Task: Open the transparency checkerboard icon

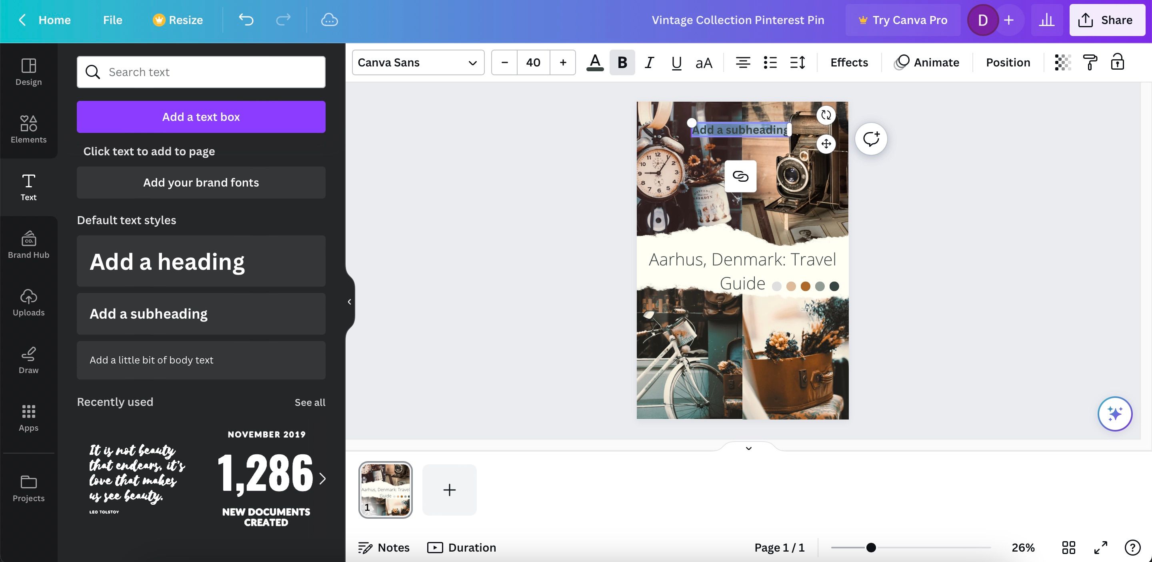Action: (1062, 62)
